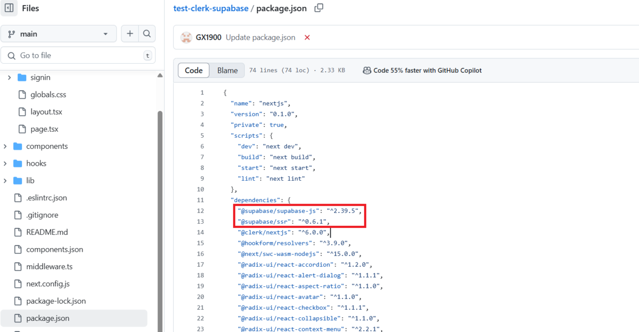Image resolution: width=639 pixels, height=332 pixels.
Task: Collapse the Files side panel icon
Action: [9, 8]
